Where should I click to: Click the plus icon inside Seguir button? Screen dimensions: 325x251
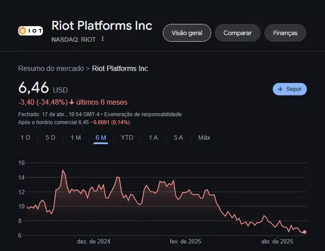tap(280, 89)
